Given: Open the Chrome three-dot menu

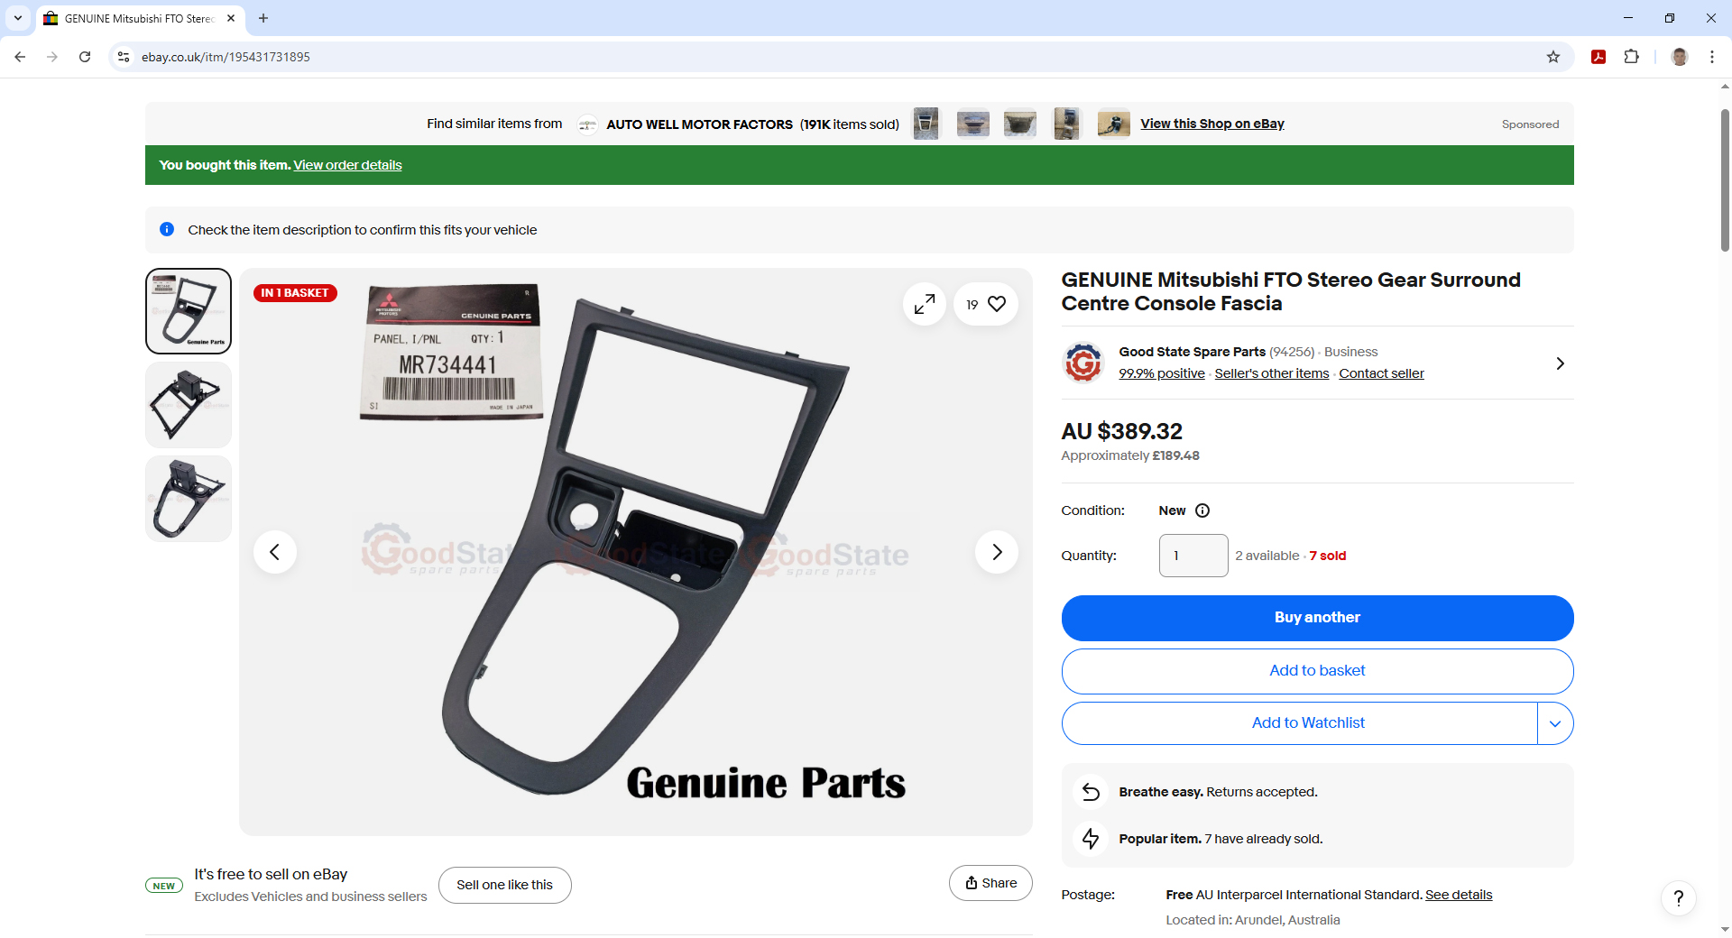Looking at the screenshot, I should click(1711, 57).
